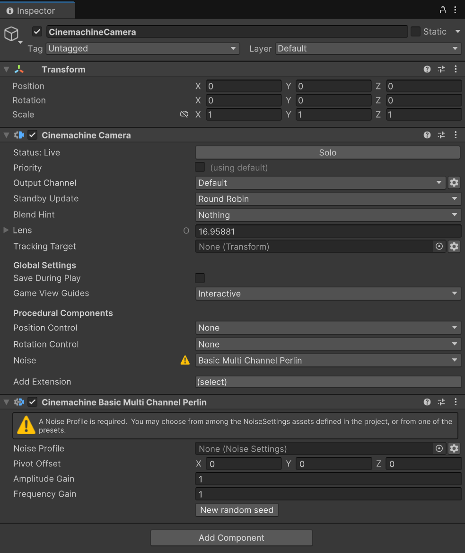
Task: Click the GameObject cube icon
Action: click(11, 34)
